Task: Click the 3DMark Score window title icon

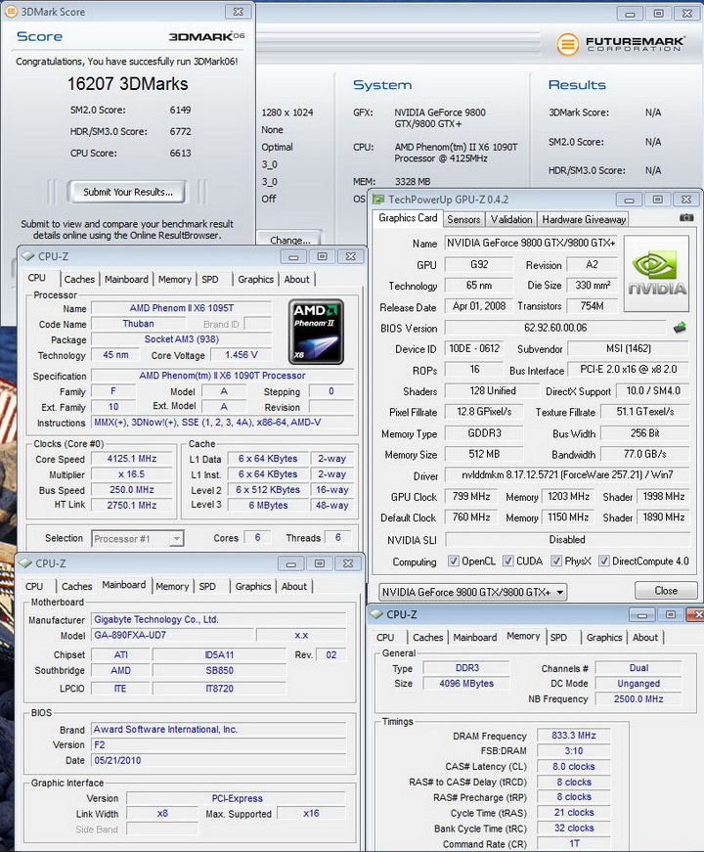Action: point(11,12)
